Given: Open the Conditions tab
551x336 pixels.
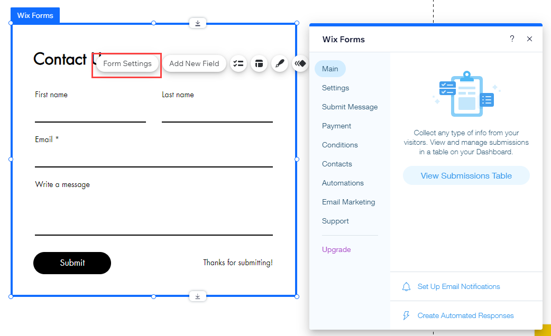Looking at the screenshot, I should [x=340, y=145].
